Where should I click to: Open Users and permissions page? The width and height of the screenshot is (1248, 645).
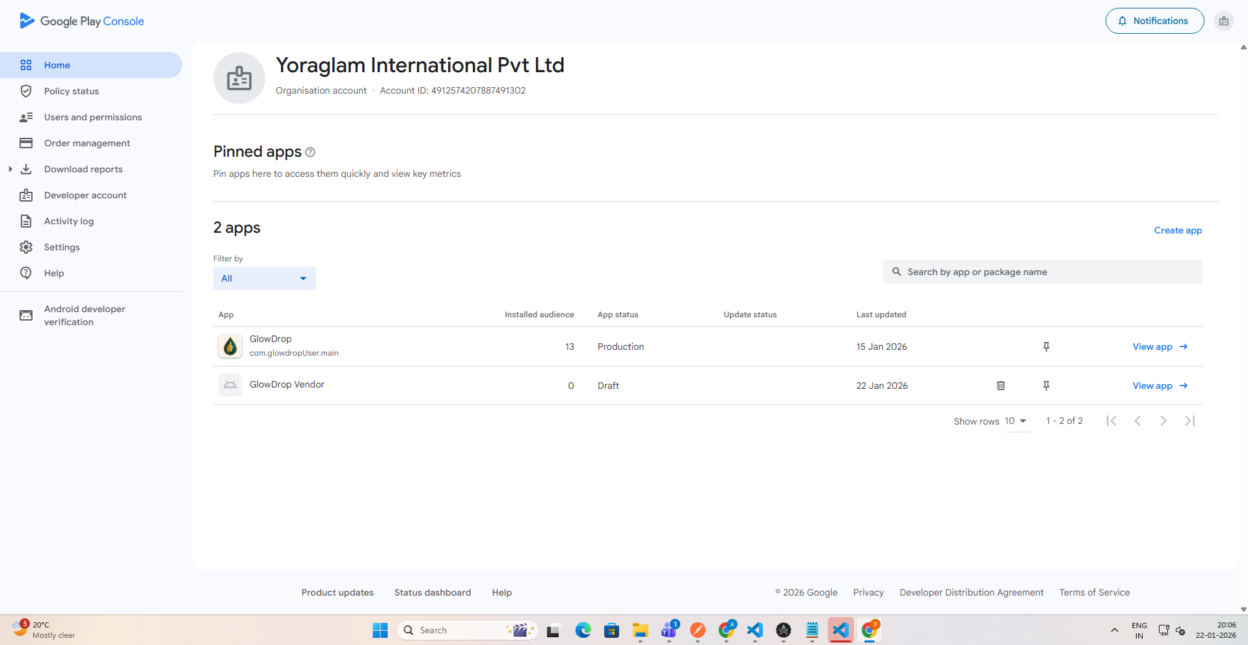click(x=92, y=117)
